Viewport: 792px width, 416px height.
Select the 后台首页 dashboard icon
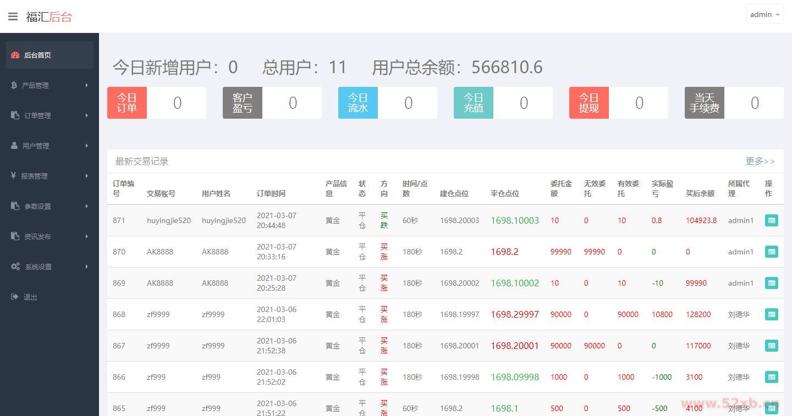click(x=15, y=54)
